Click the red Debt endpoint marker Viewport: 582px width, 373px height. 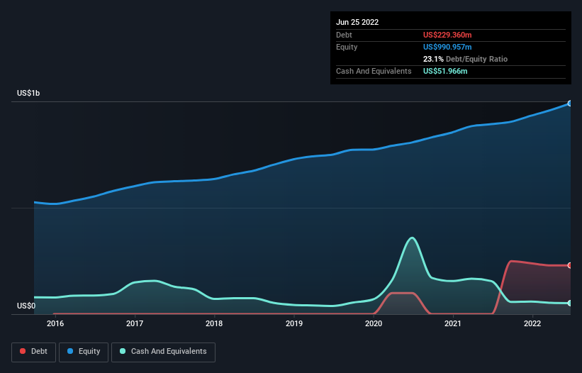pyautogui.click(x=570, y=265)
